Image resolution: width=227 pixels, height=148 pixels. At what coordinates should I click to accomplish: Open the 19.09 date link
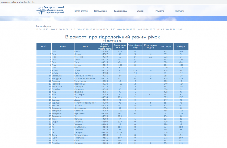coord(139,29)
